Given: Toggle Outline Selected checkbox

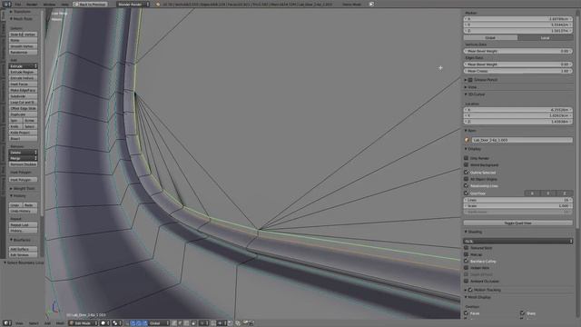Looking at the screenshot, I should point(466,172).
